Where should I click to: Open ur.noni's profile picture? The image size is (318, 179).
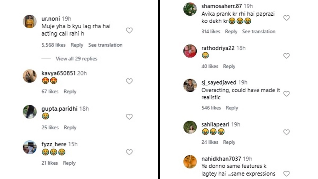pyautogui.click(x=30, y=21)
